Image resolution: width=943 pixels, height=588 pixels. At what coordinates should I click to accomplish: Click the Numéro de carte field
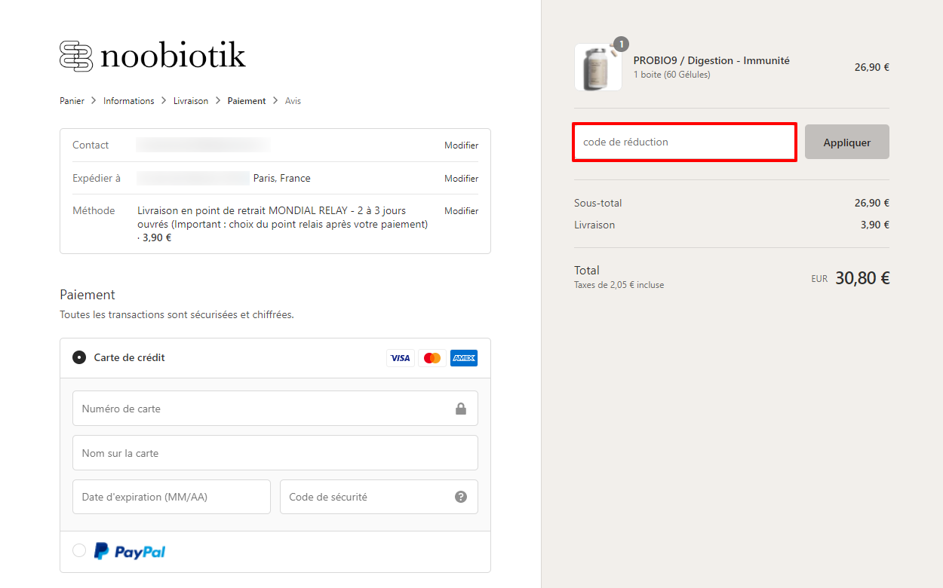pyautogui.click(x=275, y=409)
